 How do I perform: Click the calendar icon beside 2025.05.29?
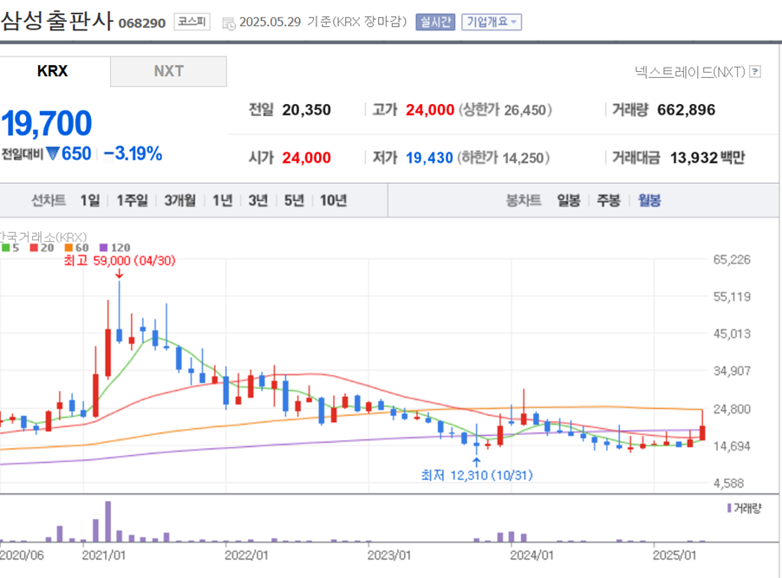coord(228,23)
